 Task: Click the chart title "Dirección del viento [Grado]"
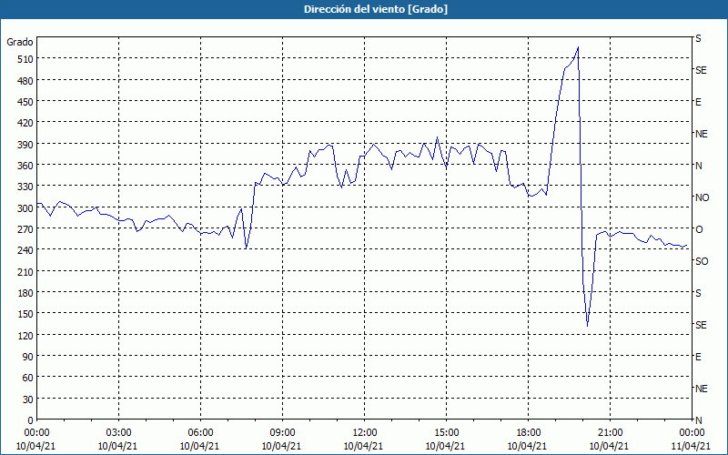click(x=376, y=9)
